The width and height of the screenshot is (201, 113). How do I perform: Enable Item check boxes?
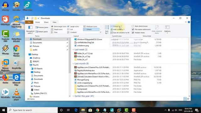[133, 26]
